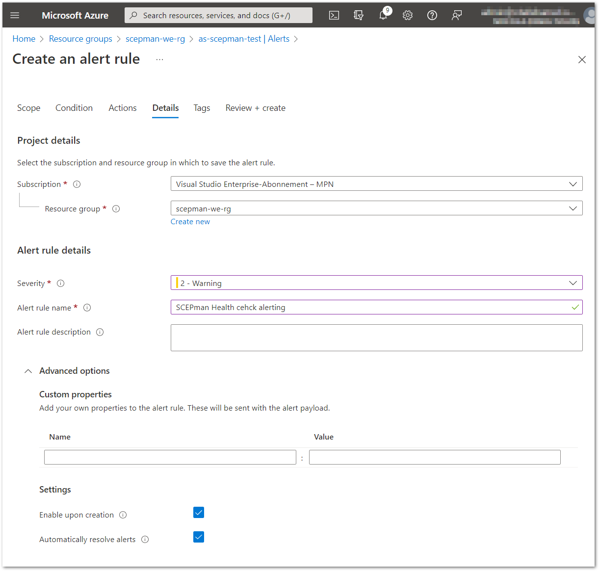Viewport: 599px width, 571px height.
Task: Open as-scepman-test | Alerts breadcrumb
Action: pos(244,39)
